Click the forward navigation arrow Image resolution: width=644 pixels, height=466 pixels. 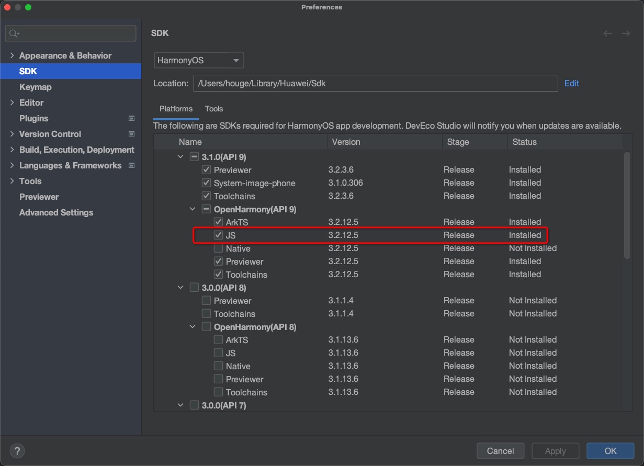tap(626, 33)
